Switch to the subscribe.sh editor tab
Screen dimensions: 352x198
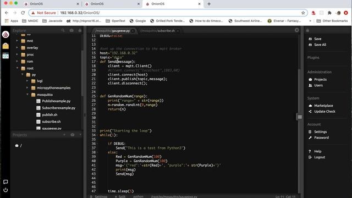click(x=157, y=31)
